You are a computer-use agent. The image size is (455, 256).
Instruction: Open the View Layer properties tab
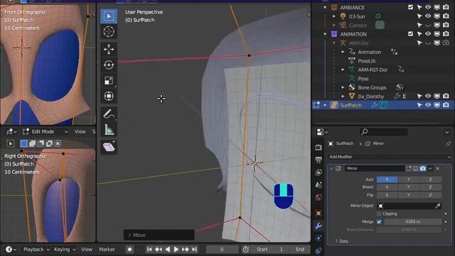(318, 172)
